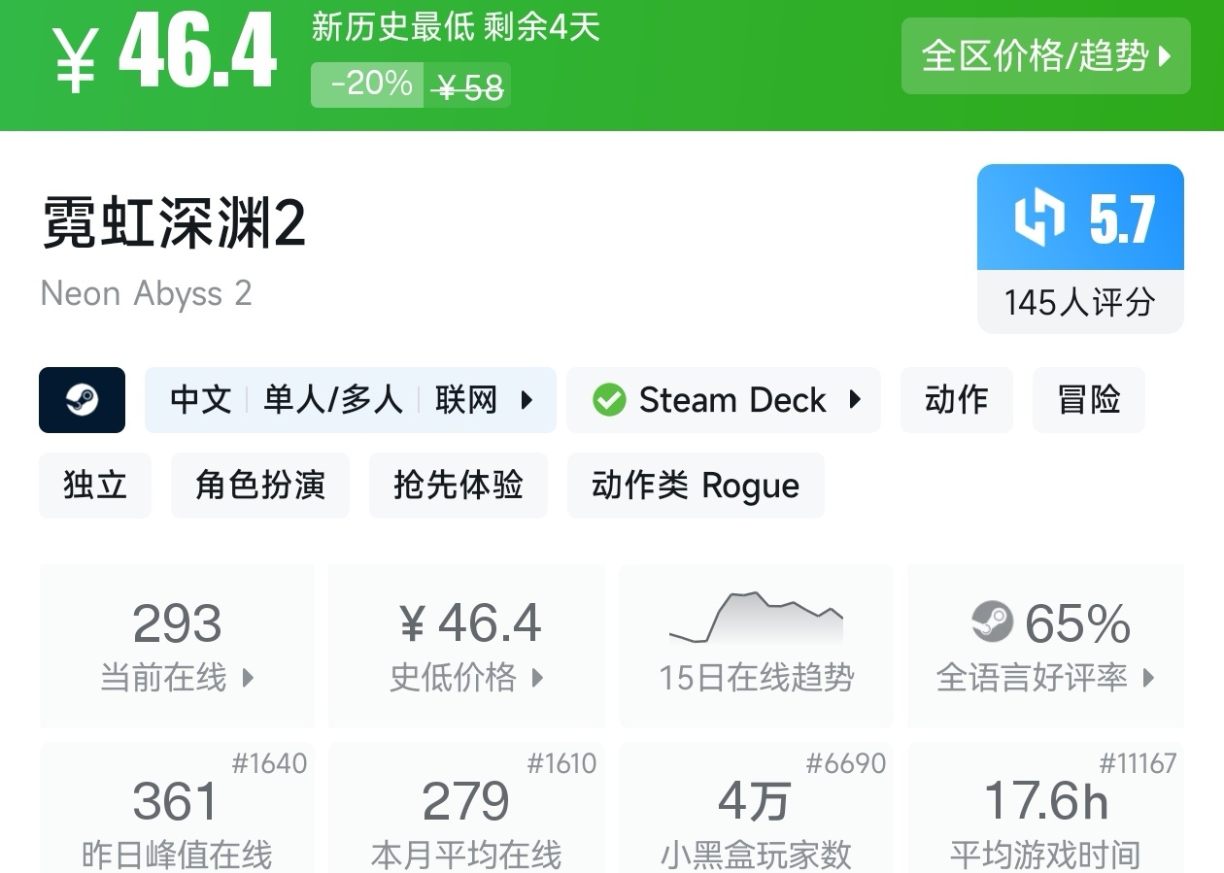Open the 5.7 rating score badge
This screenshot has width=1224, height=873.
[x=1080, y=218]
